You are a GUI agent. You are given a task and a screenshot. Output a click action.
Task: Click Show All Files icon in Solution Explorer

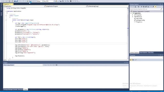pos(148,7)
